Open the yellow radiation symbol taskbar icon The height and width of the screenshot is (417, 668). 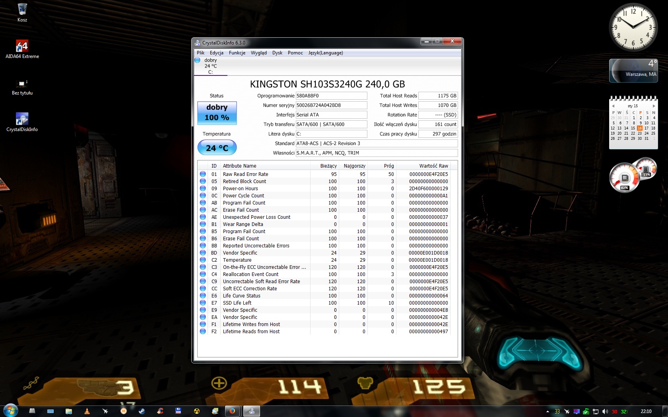[197, 411]
